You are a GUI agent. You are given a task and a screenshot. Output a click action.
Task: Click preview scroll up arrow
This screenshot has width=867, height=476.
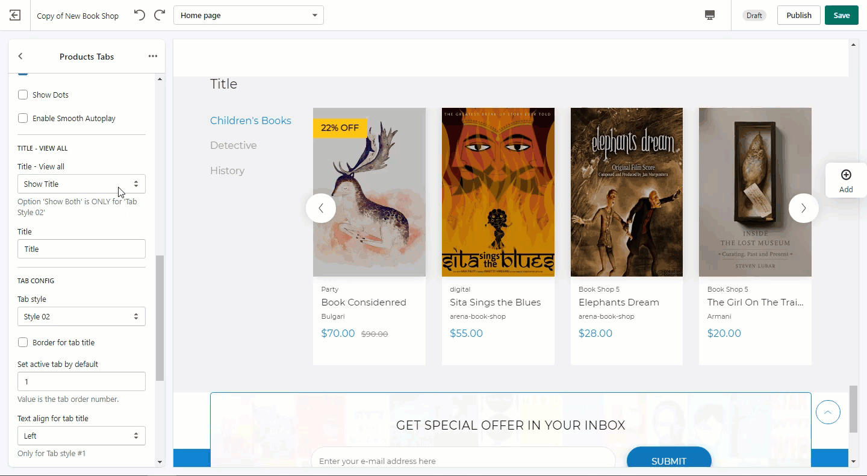[853, 45]
